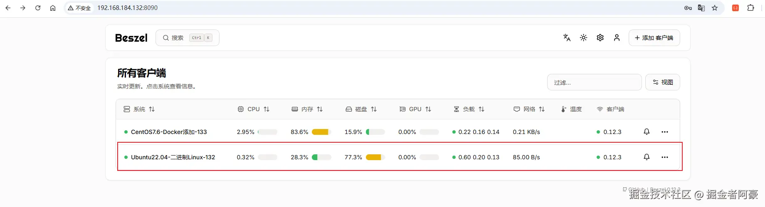Open the user account icon menu
The height and width of the screenshot is (207, 765).
[617, 38]
